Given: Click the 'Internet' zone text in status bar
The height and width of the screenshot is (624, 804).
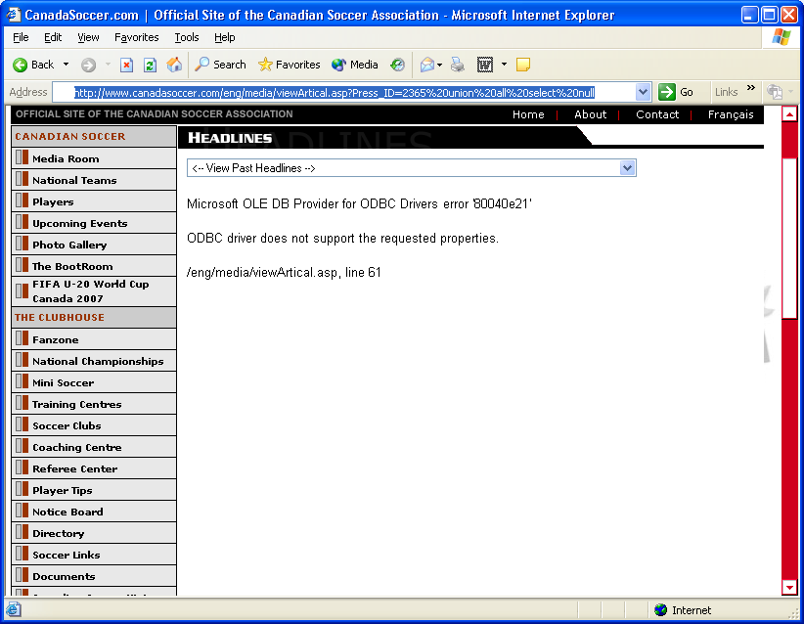Looking at the screenshot, I should 692,610.
